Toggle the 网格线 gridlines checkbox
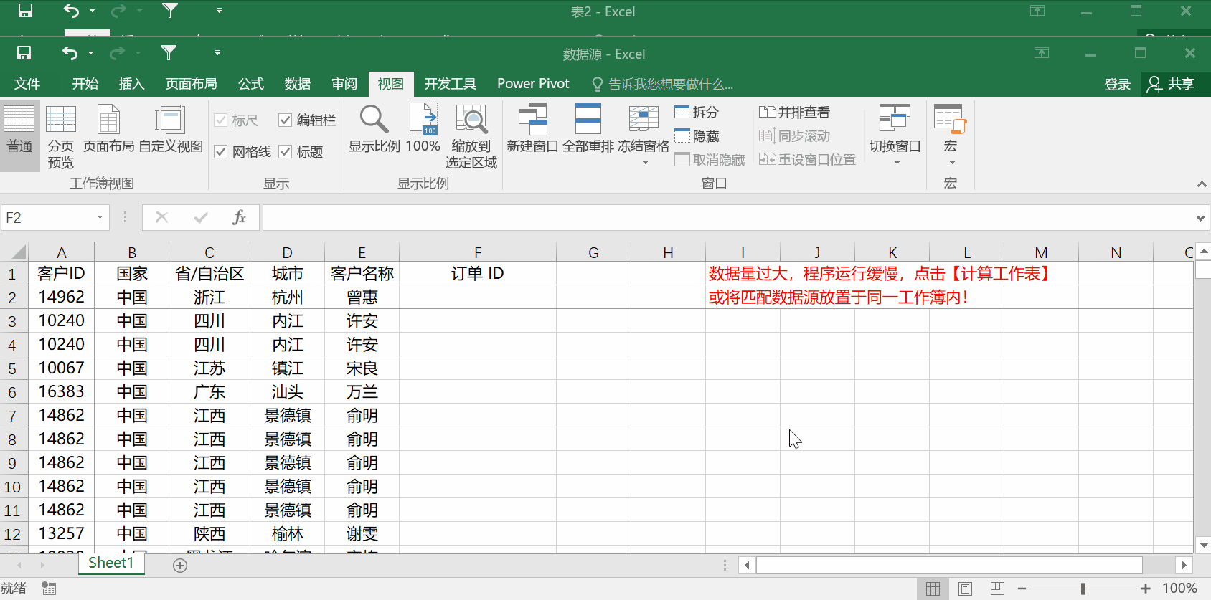Image resolution: width=1211 pixels, height=600 pixels. pos(221,152)
